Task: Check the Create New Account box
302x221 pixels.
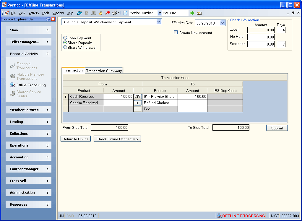Action: point(176,32)
